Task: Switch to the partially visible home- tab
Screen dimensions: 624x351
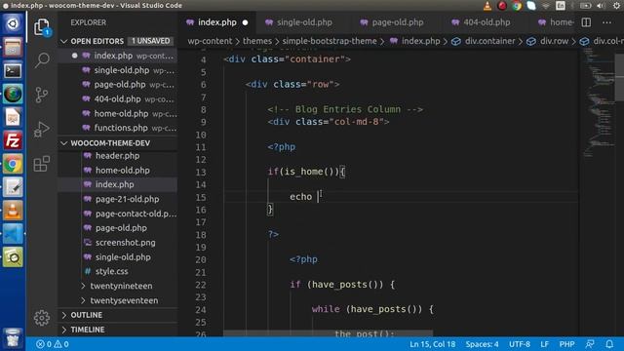Action: coord(556,22)
